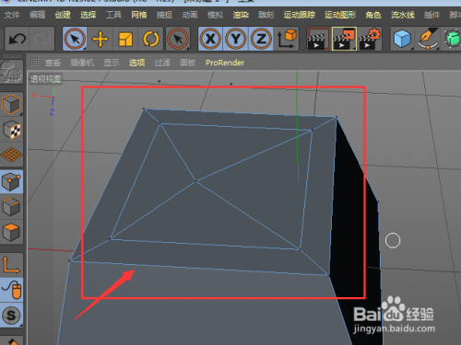The width and height of the screenshot is (461, 345).
Task: Open the 捕捉 (Snap) menu
Action: (164, 15)
